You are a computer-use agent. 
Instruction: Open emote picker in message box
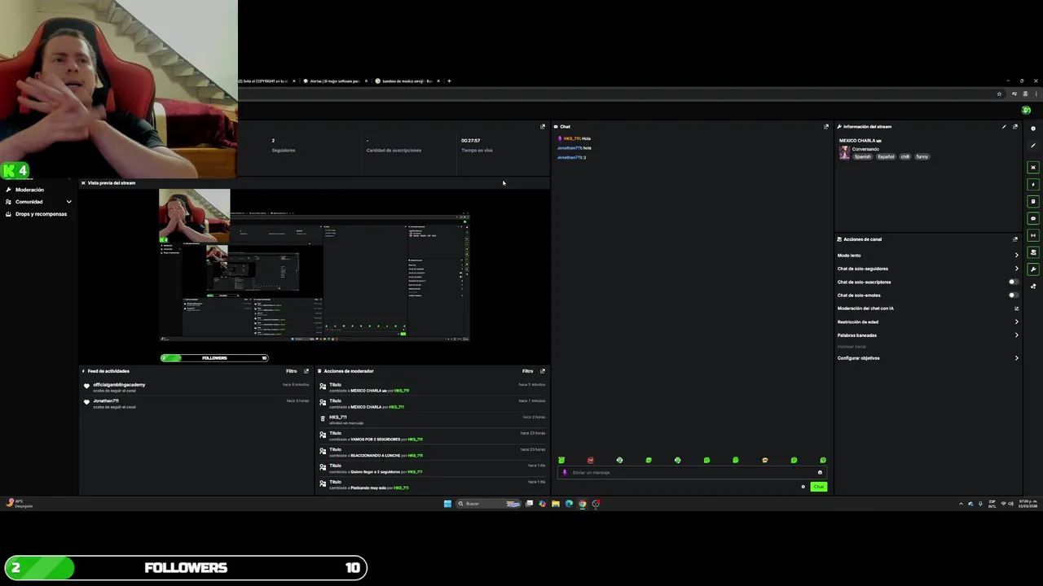pos(820,473)
